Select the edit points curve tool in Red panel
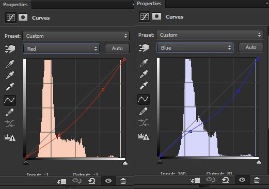Screen dimensions: 269x189 (x=10, y=100)
